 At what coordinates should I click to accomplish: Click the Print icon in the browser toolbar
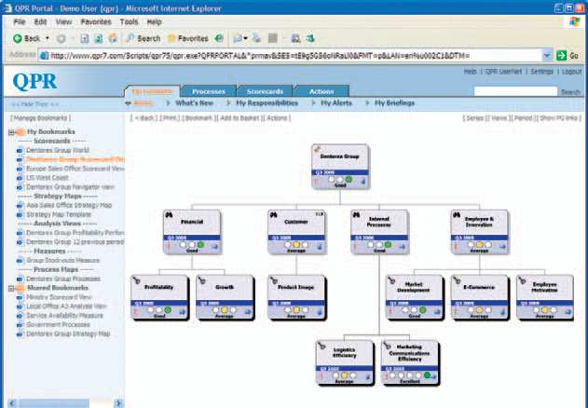pyautogui.click(x=257, y=38)
